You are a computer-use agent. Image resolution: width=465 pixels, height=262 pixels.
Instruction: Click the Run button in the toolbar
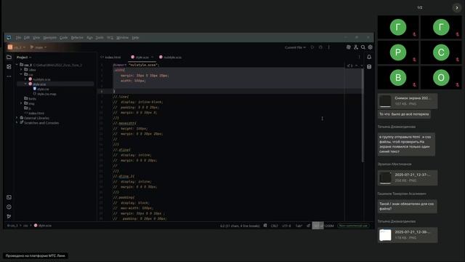coord(312,47)
